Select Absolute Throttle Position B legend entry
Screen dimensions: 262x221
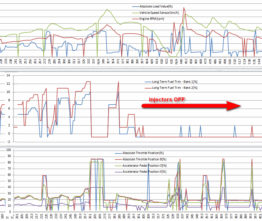(141, 159)
